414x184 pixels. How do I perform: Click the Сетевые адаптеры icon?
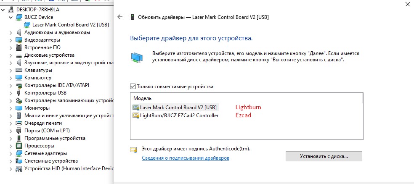point(19,153)
